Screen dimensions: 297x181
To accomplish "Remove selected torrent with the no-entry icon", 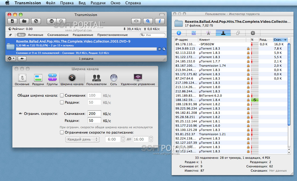I will (36, 21).
